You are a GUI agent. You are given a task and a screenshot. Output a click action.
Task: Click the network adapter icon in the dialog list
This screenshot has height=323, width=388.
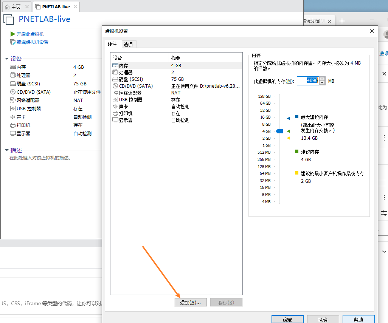[115, 93]
